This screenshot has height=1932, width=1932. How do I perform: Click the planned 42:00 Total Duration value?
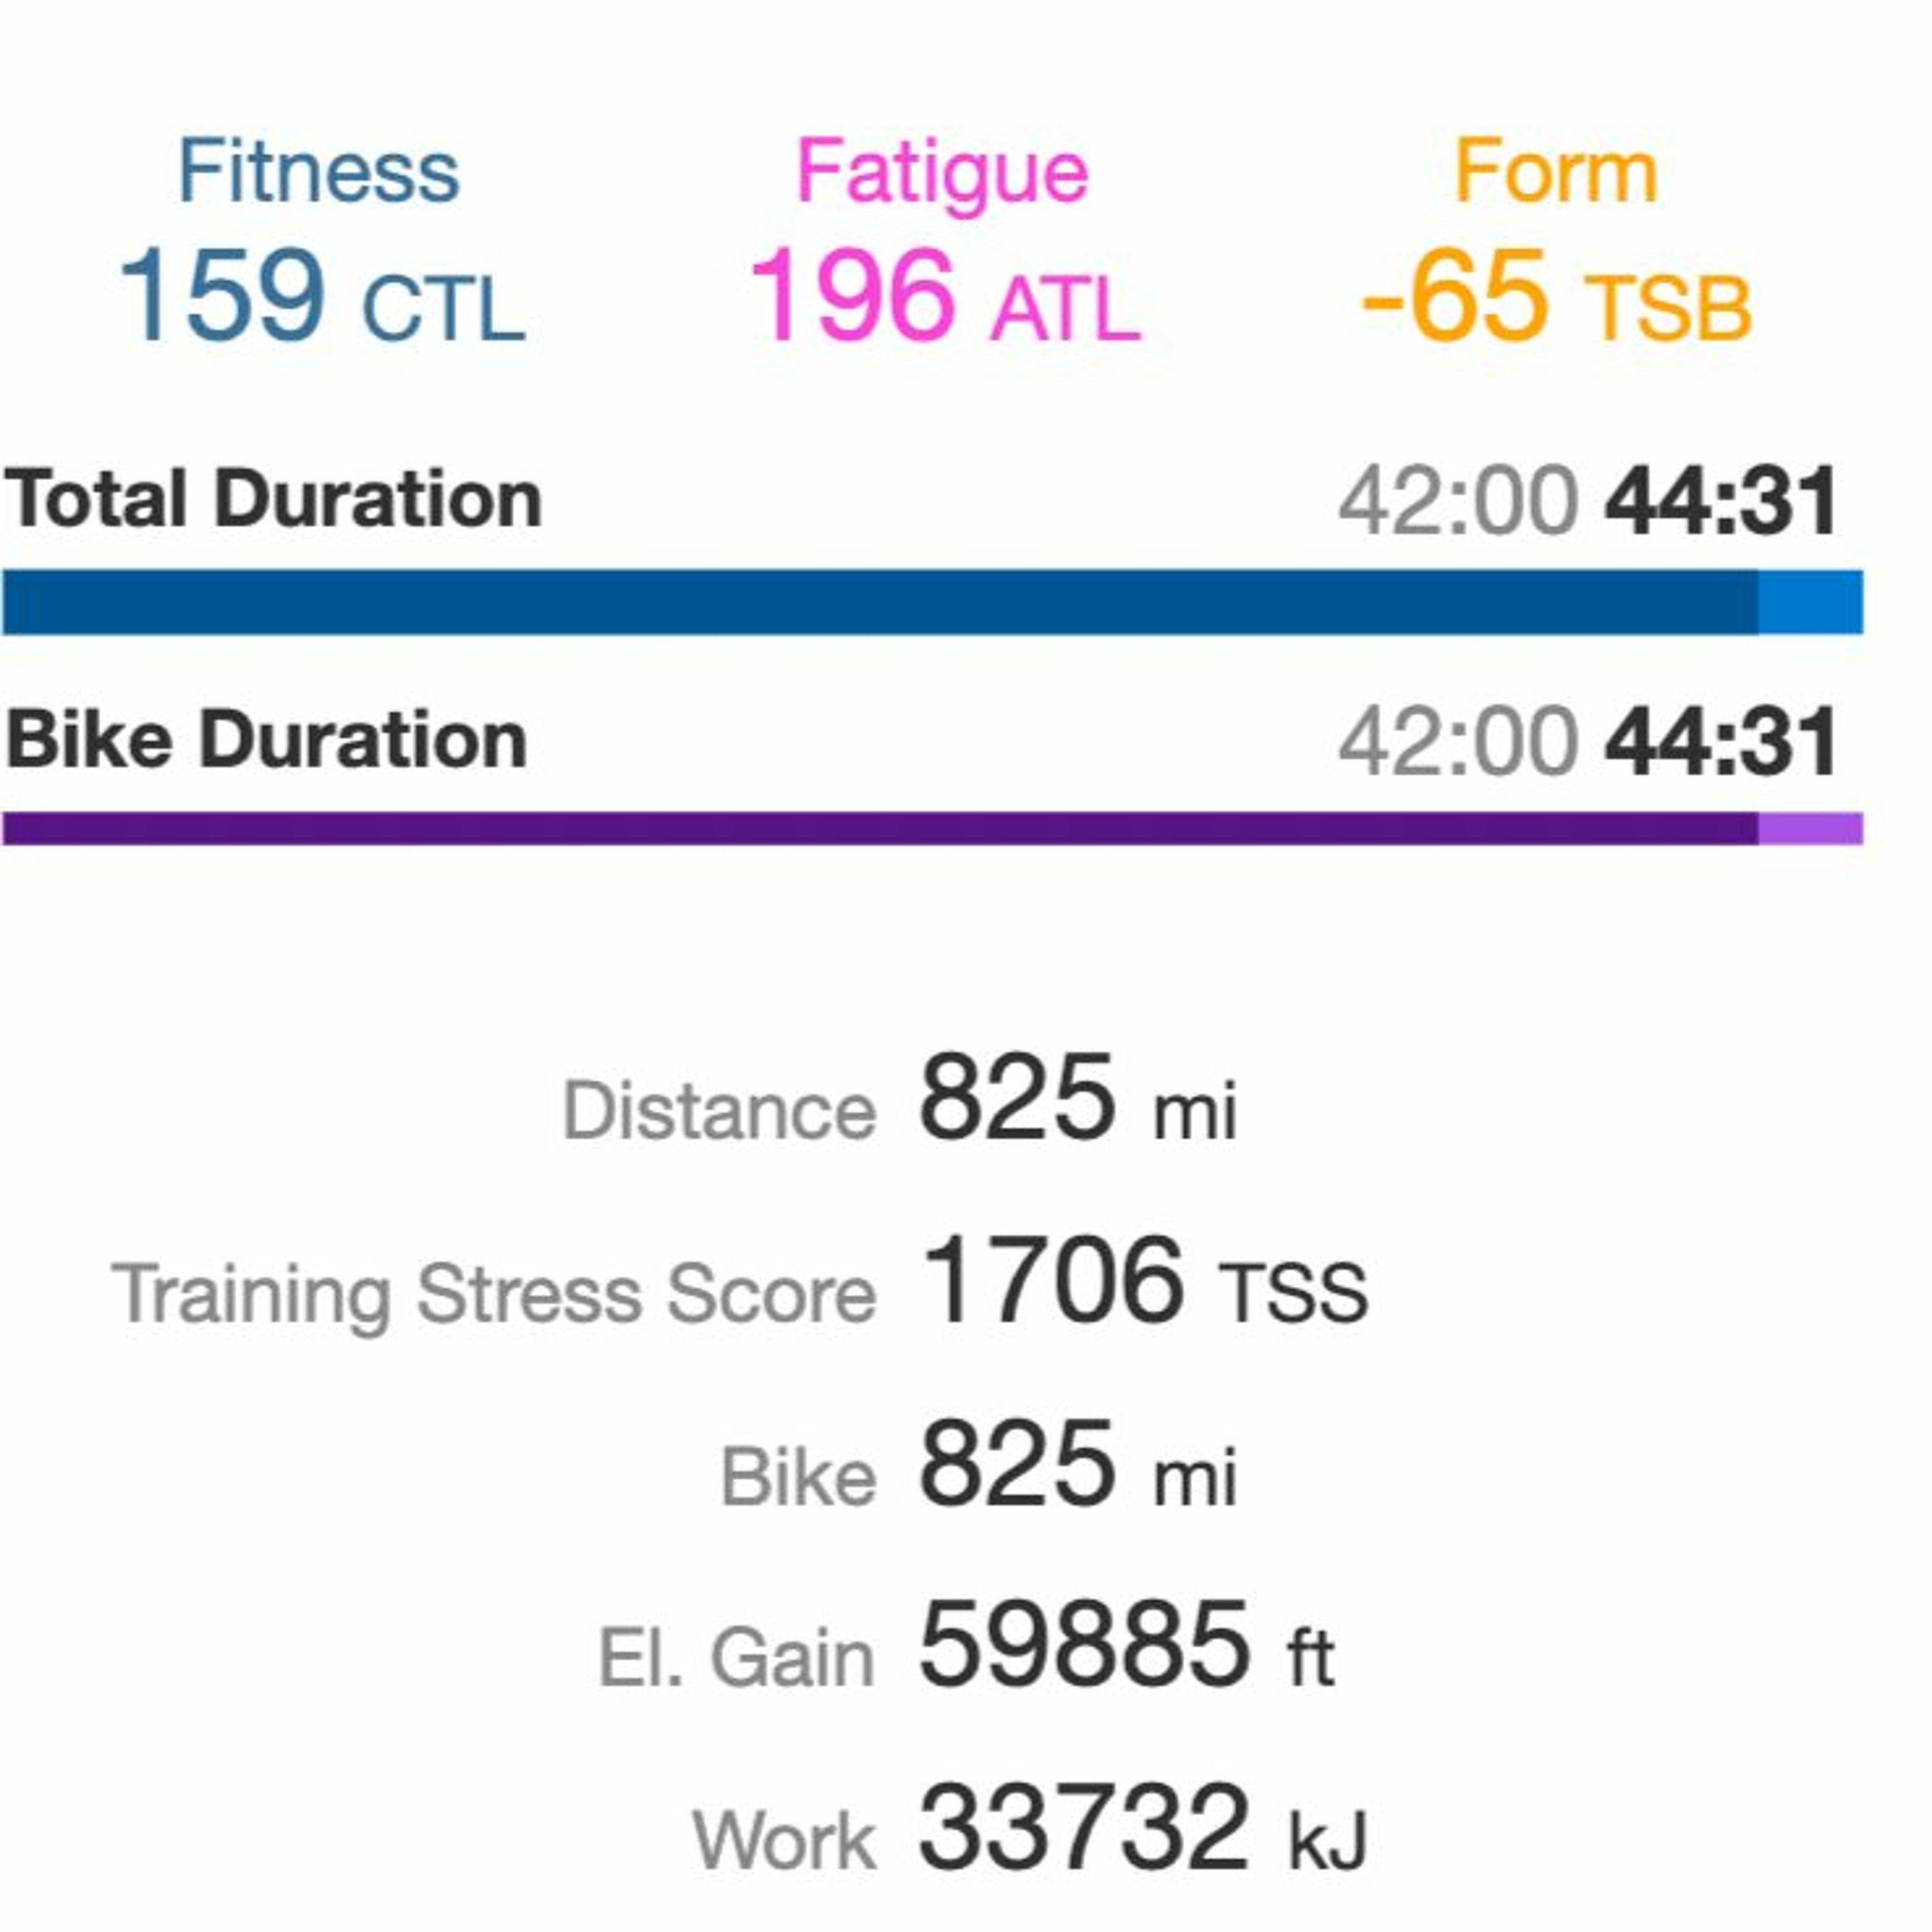(1459, 500)
